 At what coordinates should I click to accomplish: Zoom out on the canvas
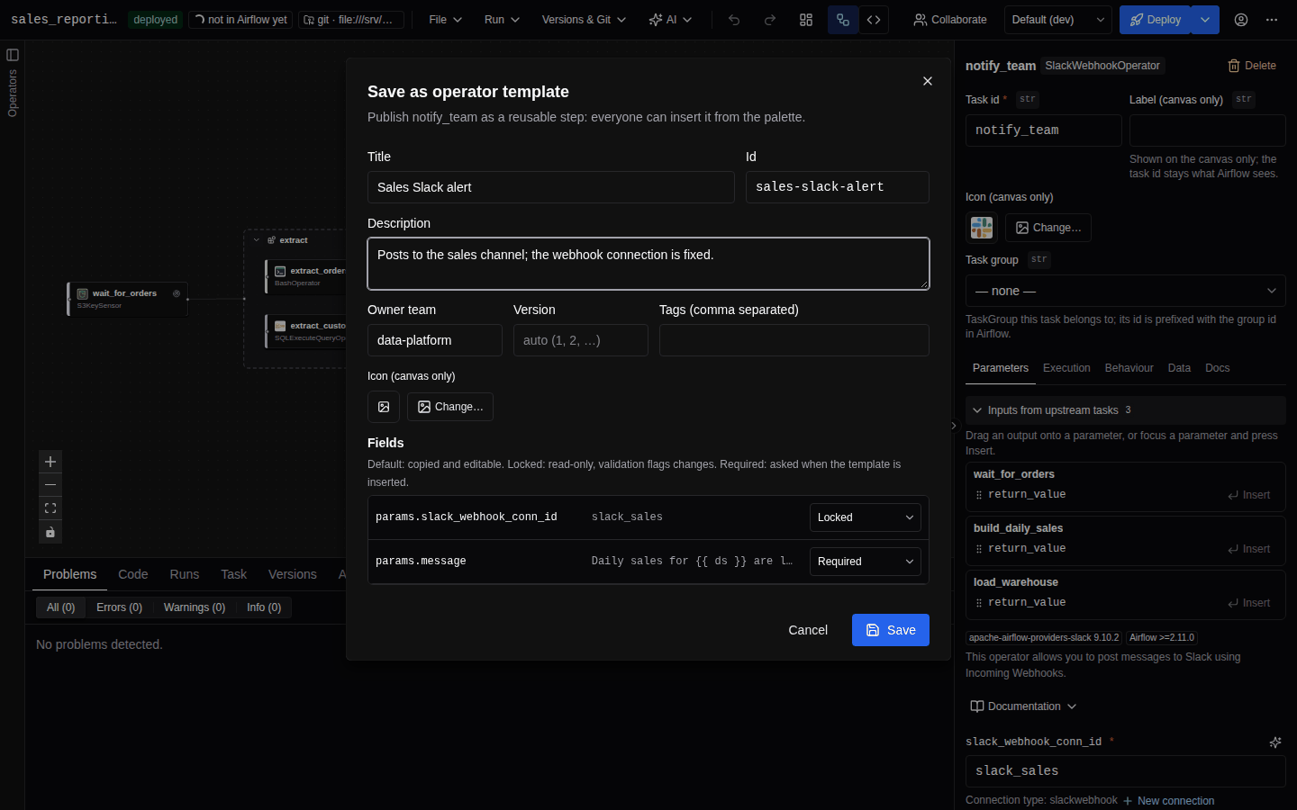pos(50,485)
